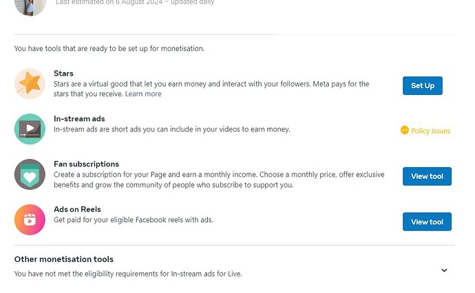Click the yellow policy issues warning dot

404,130
